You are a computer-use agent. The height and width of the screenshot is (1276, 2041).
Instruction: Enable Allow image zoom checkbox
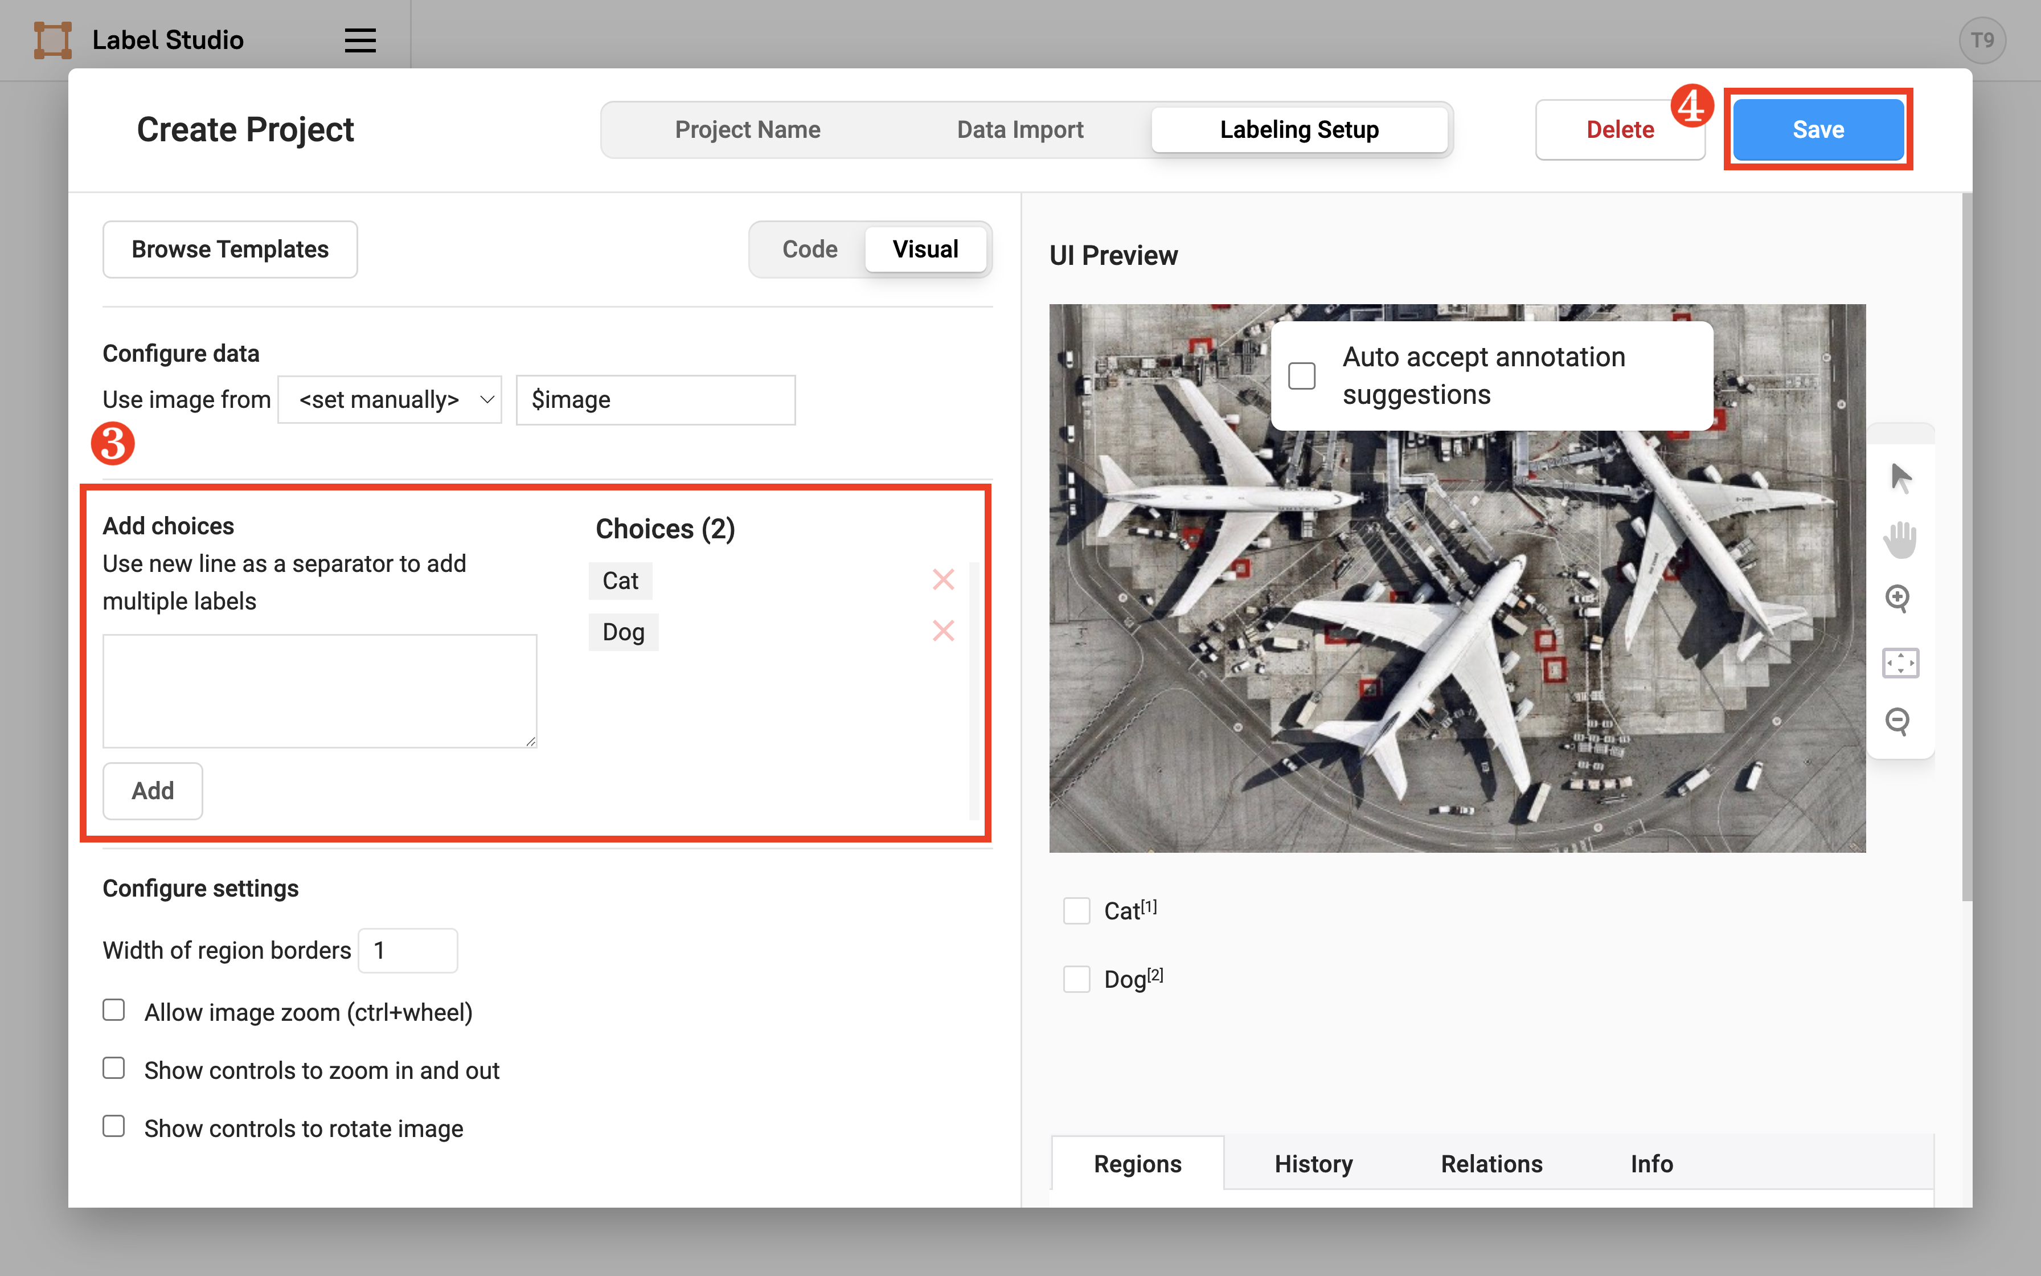pos(113,1010)
